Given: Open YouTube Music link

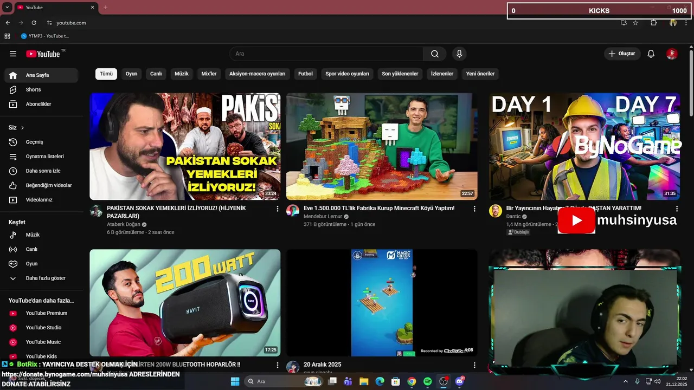Looking at the screenshot, I should click(41, 342).
